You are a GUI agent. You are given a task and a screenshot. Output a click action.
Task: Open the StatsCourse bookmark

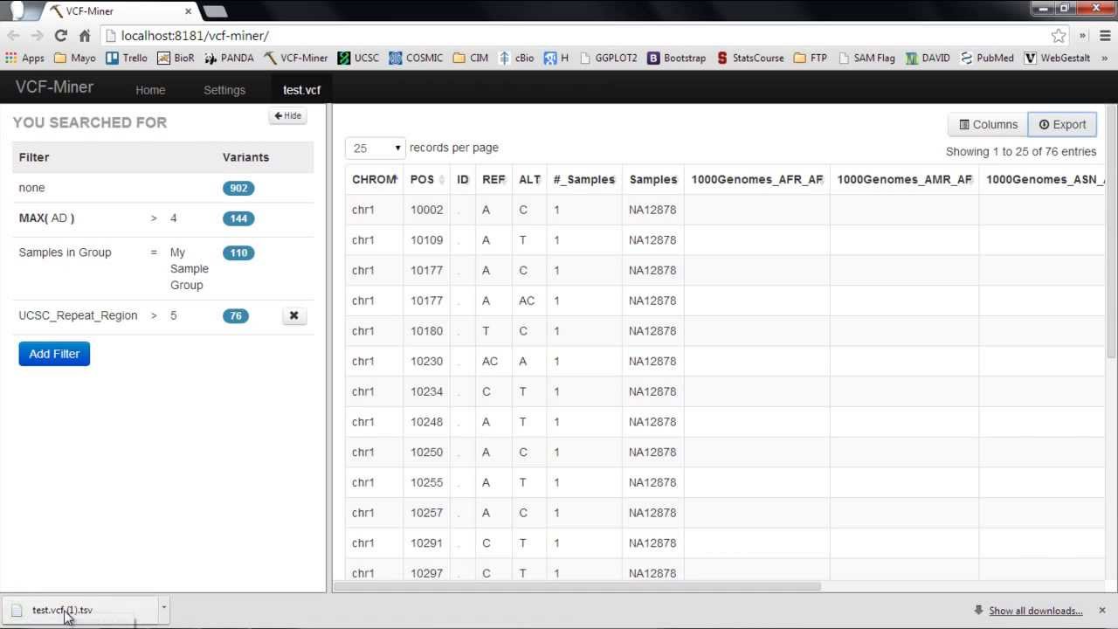[x=750, y=58]
